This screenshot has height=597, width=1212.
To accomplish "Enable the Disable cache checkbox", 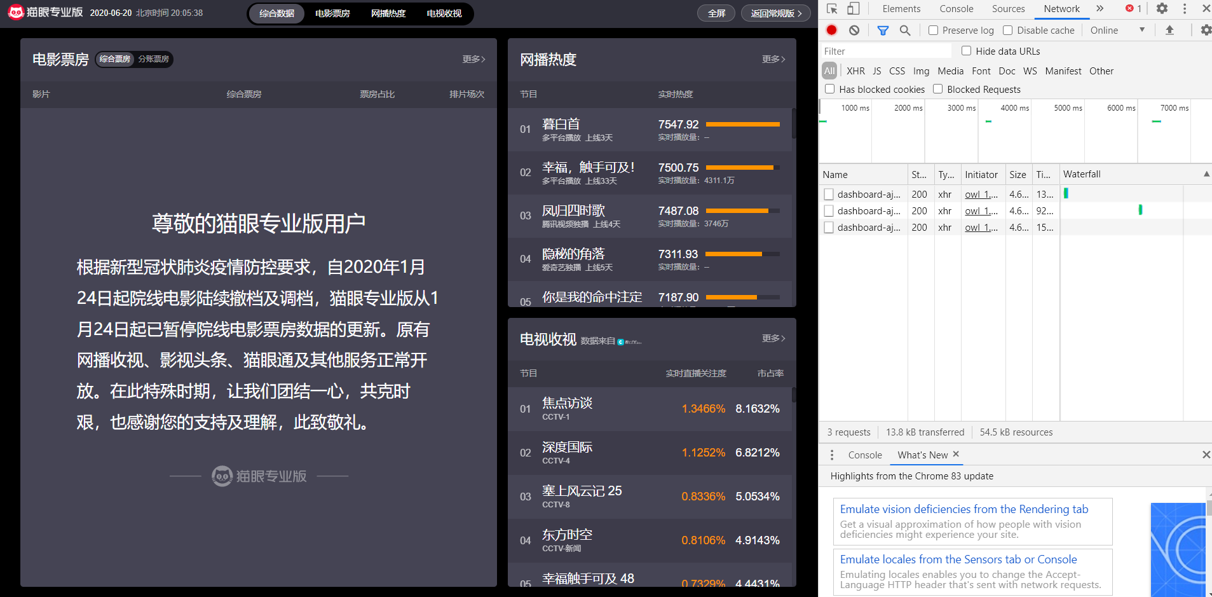I will (x=1008, y=30).
